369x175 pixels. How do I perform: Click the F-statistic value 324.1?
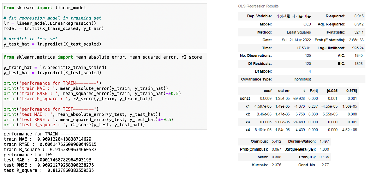point(359,32)
